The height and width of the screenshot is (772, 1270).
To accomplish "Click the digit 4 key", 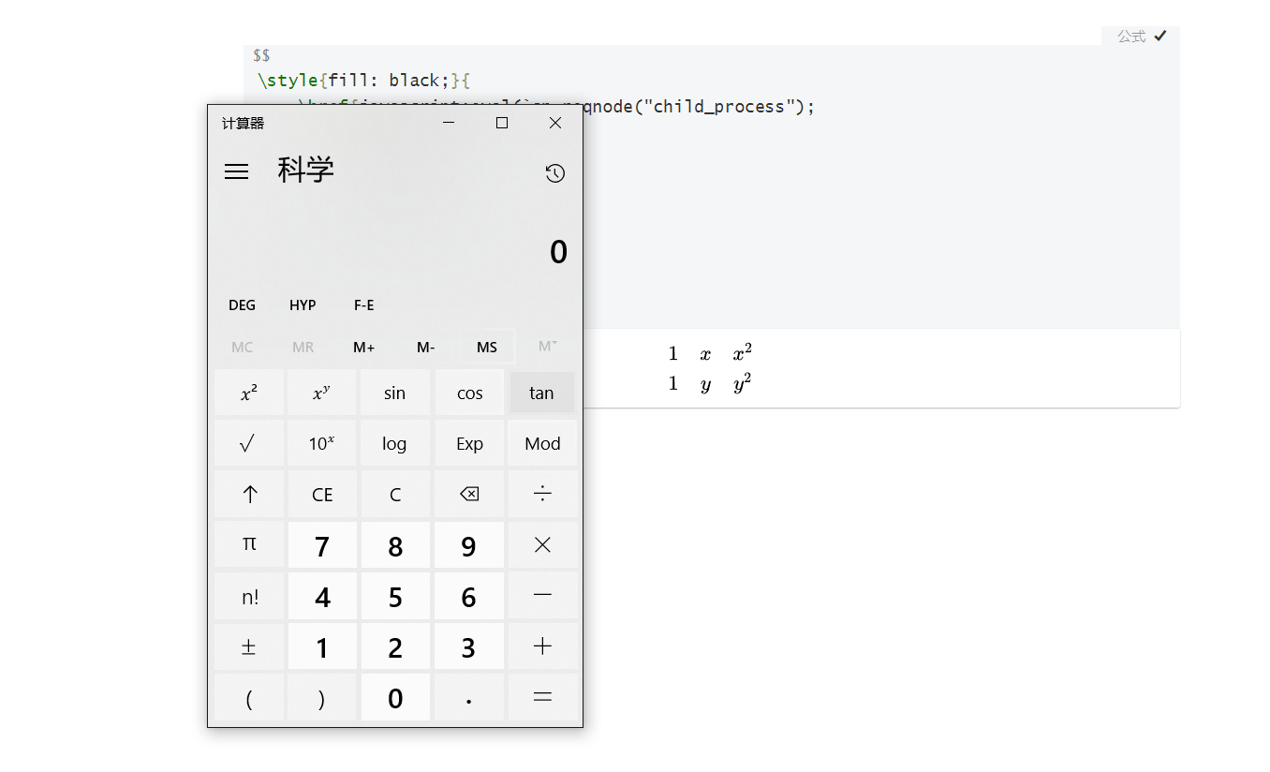I will point(321,596).
